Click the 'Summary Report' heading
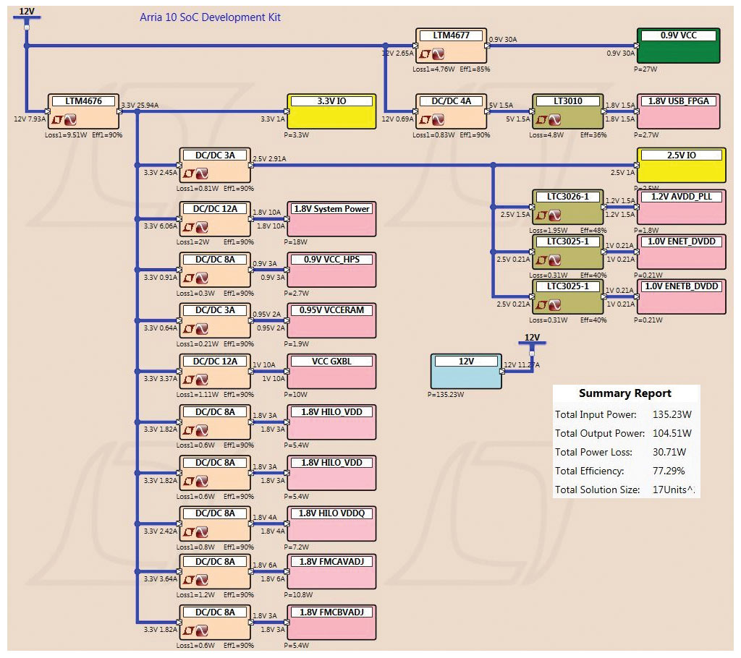The width and height of the screenshot is (741, 658). [624, 393]
